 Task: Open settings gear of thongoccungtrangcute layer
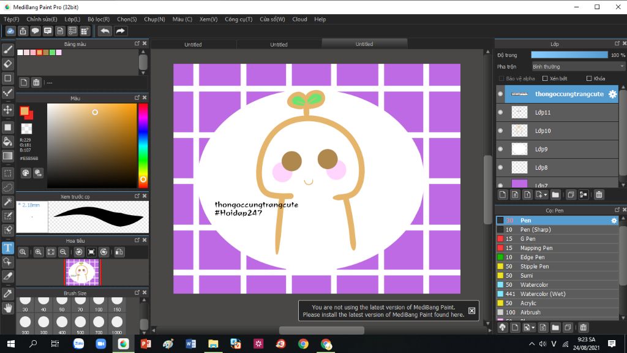612,94
